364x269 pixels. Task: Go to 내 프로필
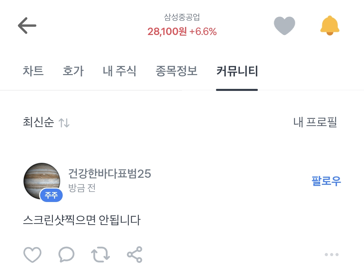tap(315, 123)
